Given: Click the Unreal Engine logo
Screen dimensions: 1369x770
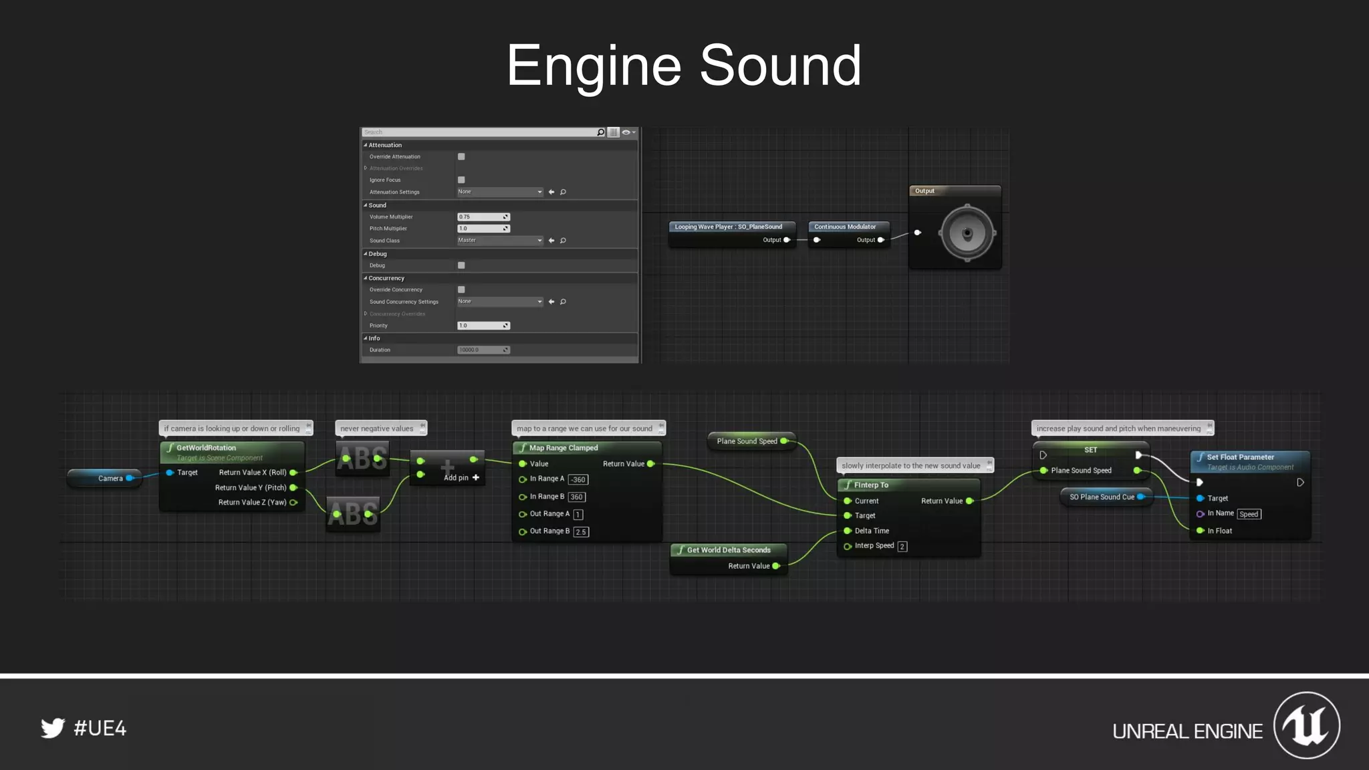Looking at the screenshot, I should point(1306,726).
